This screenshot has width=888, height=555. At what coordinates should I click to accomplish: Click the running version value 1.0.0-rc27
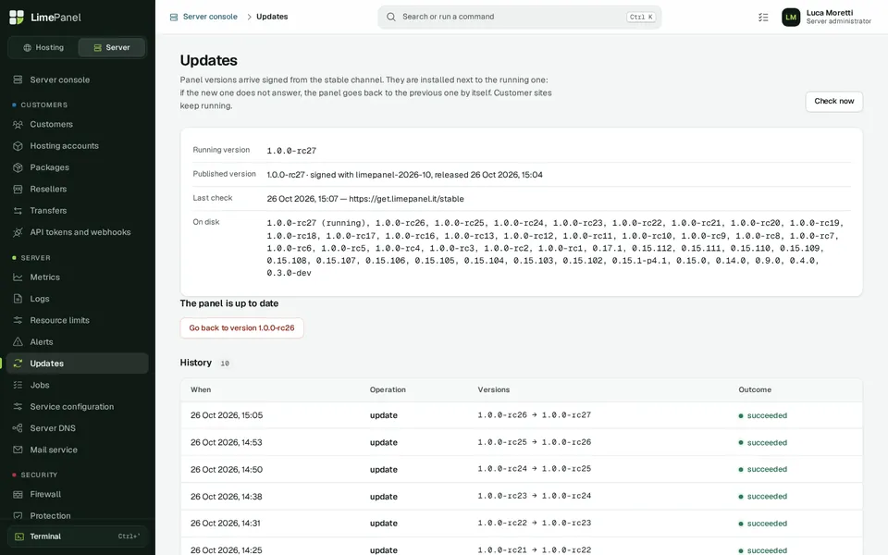[291, 151]
